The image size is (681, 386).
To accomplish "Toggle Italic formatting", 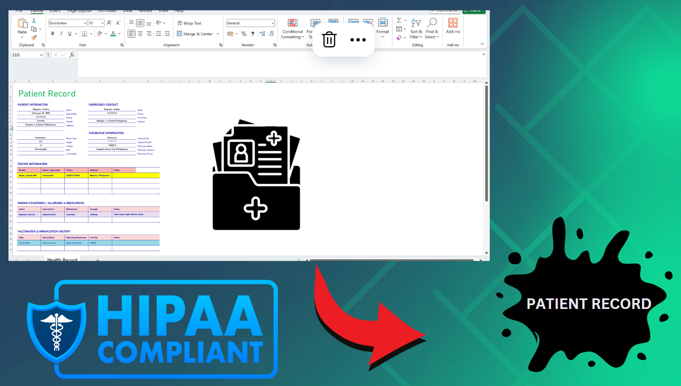I will (x=61, y=33).
